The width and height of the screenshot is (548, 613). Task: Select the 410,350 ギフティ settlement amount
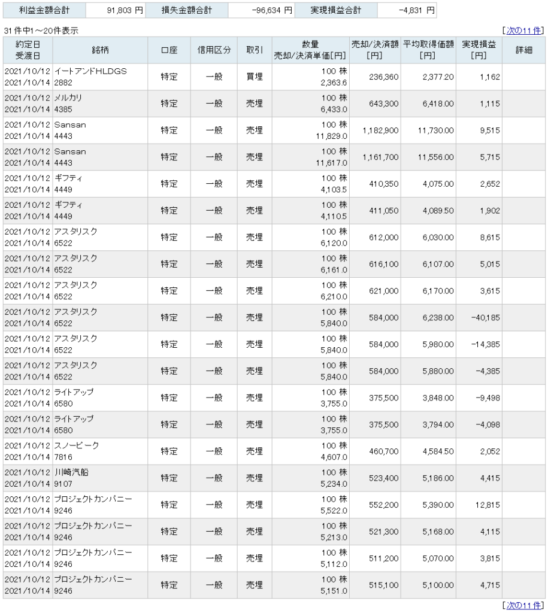[384, 184]
